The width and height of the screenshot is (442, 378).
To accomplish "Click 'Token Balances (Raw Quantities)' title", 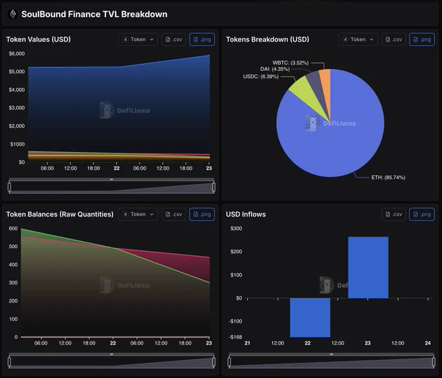I will click(x=60, y=215).
